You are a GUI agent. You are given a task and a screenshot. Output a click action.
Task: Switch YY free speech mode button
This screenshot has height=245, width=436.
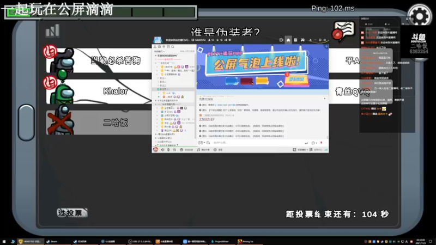pos(186,150)
